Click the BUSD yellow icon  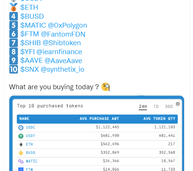pos(21,153)
